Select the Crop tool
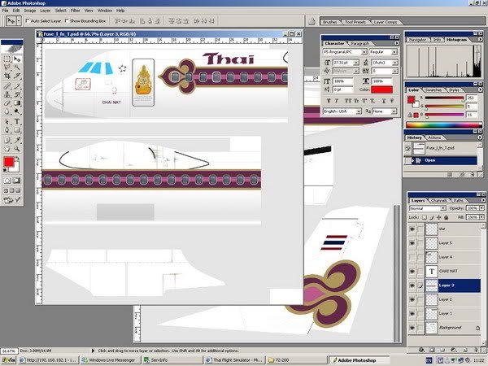Viewport: 488px width, 366px height. pyautogui.click(x=7, y=76)
